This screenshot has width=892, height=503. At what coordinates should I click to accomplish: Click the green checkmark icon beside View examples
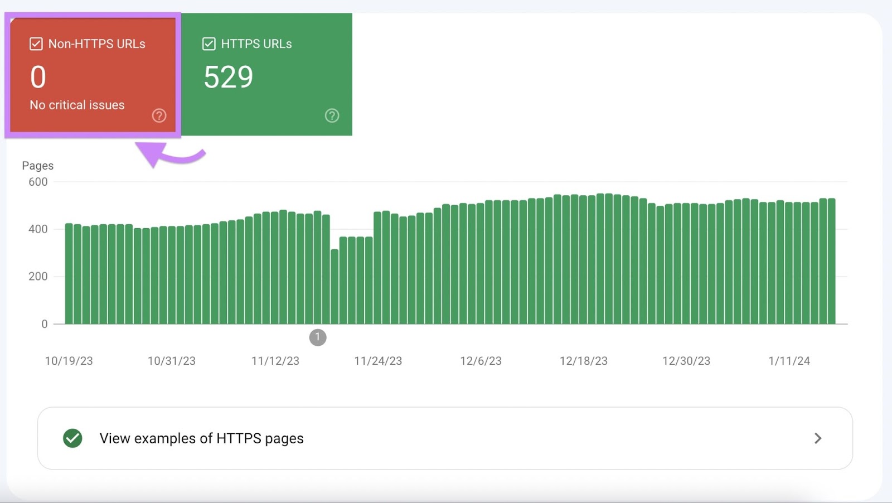pos(71,438)
